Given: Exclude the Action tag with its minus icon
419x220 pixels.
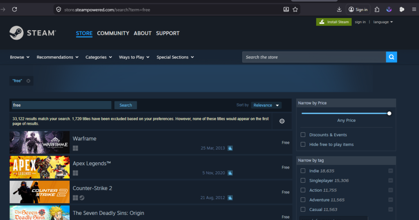Looking at the screenshot, I should [390, 190].
